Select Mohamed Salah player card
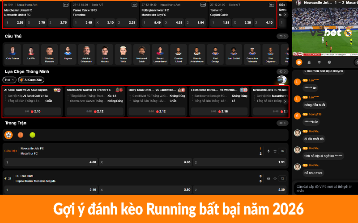The width and height of the screenshot is (358, 223). 141,54
